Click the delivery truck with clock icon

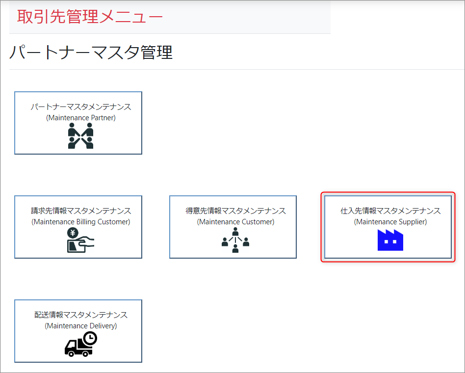(80, 344)
